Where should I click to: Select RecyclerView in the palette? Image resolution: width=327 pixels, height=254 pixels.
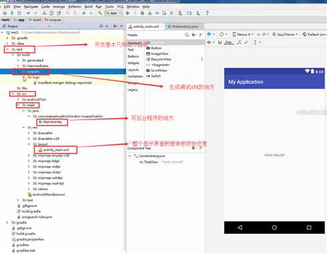coord(159,59)
